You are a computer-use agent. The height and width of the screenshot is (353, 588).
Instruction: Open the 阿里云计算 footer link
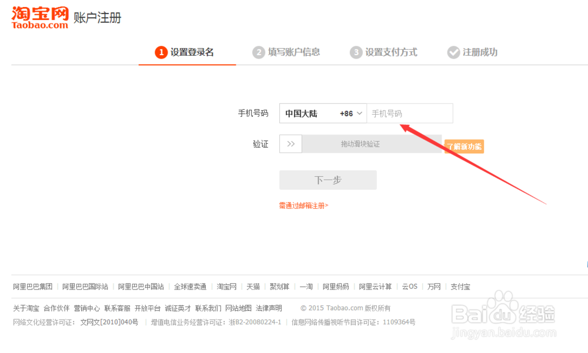coord(375,287)
